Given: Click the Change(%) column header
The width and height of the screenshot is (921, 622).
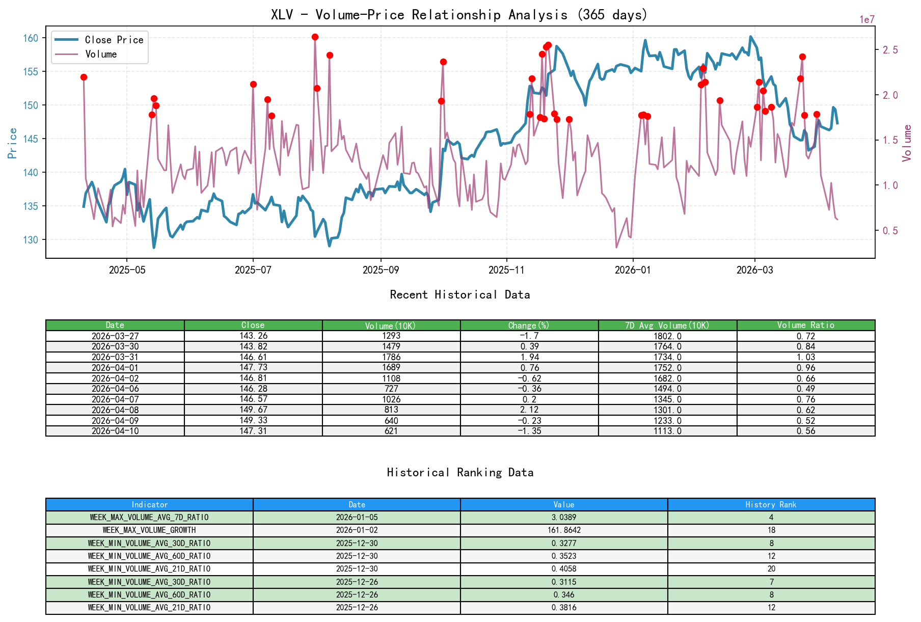Looking at the screenshot, I should pos(529,325).
